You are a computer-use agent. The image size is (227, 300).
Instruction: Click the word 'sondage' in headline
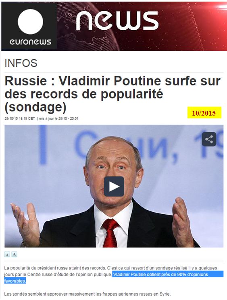coord(35,107)
